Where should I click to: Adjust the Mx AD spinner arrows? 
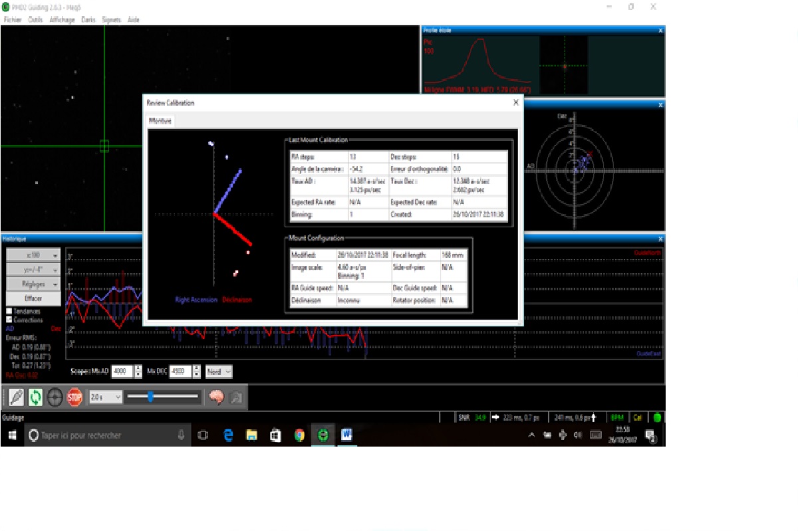pyautogui.click(x=138, y=372)
